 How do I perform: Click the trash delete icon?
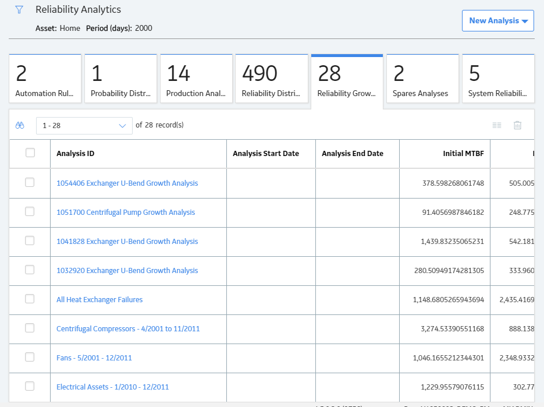[517, 125]
